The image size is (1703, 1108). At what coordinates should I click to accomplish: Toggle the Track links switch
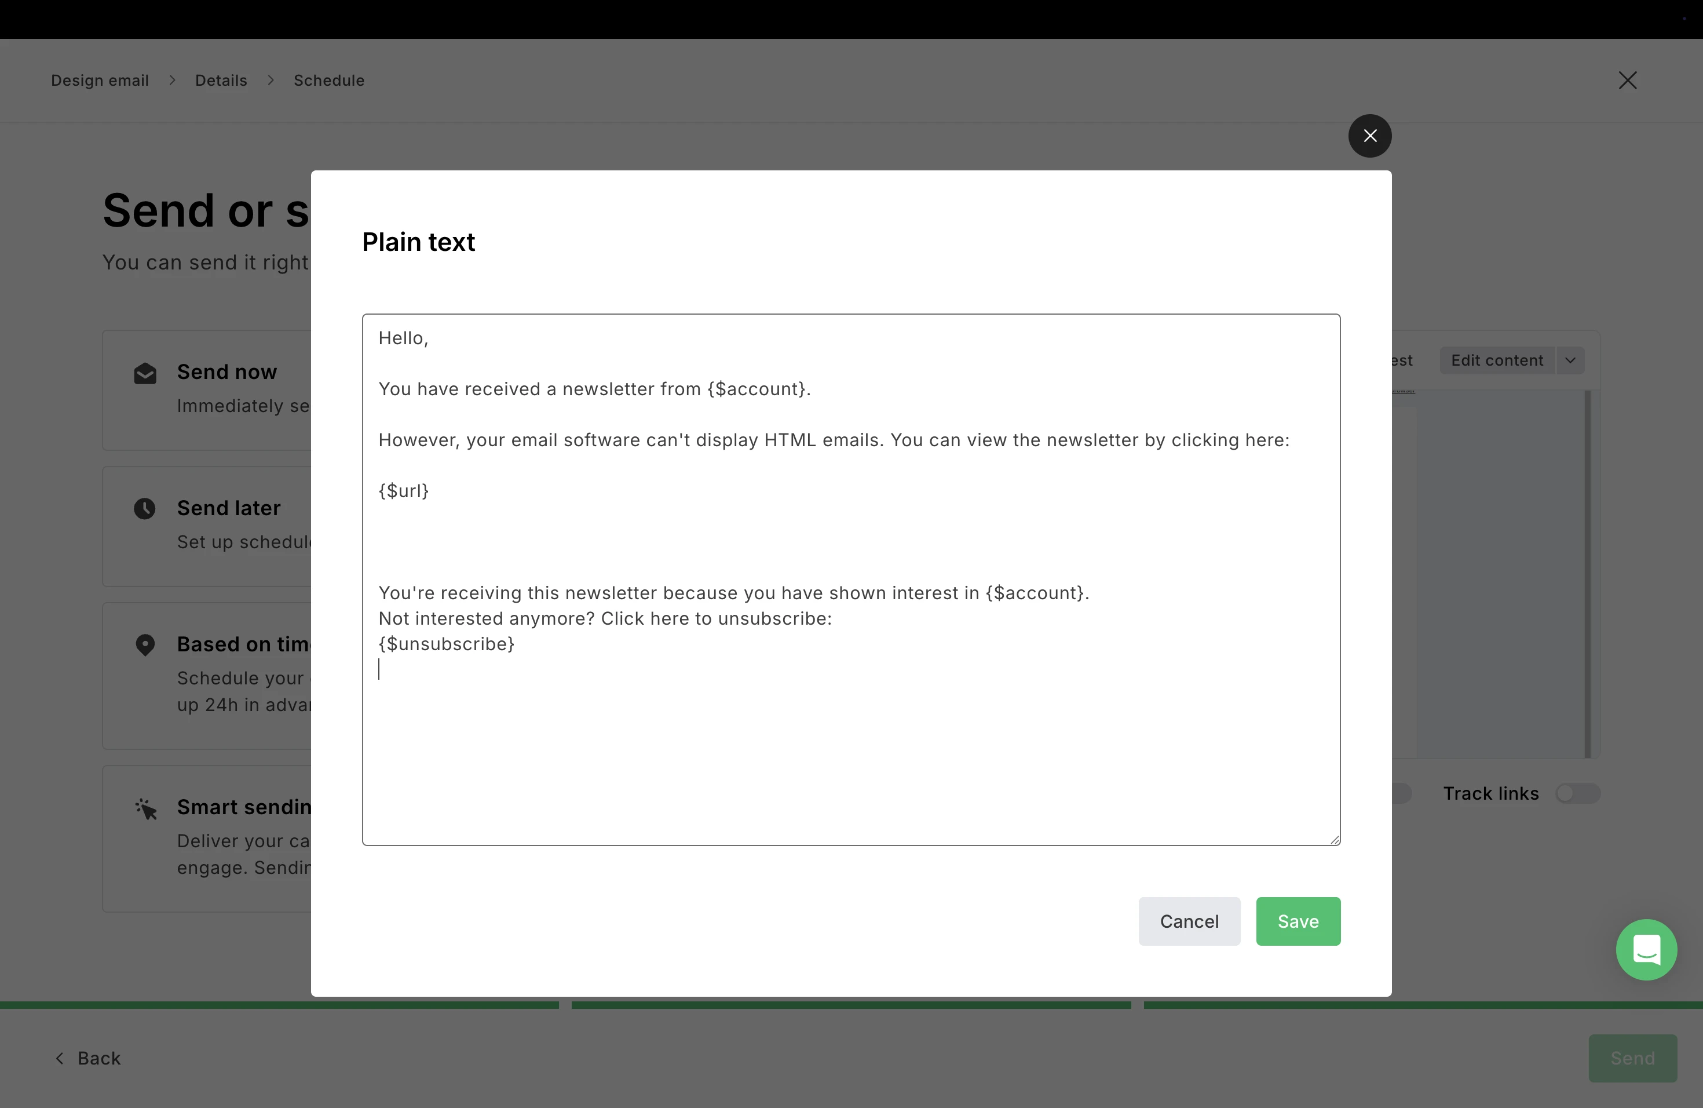tap(1577, 793)
